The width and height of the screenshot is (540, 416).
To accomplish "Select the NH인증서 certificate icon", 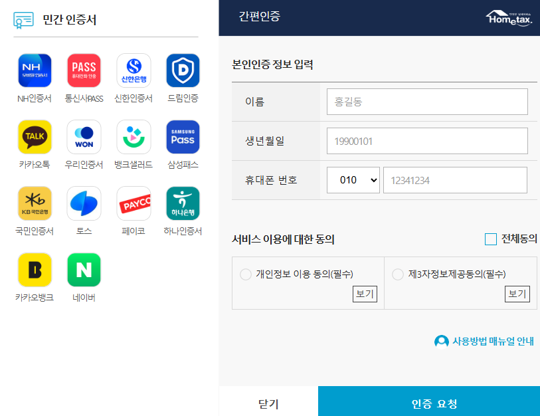I will click(x=35, y=70).
